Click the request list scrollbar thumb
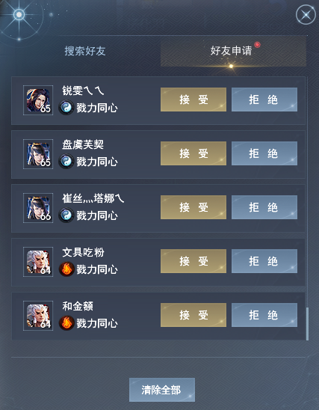 point(307,324)
